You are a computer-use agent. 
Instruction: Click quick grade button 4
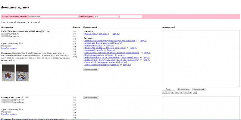coord(168,93)
